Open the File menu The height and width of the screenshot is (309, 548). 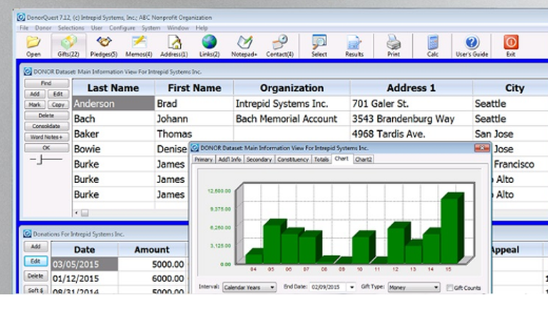click(x=24, y=28)
